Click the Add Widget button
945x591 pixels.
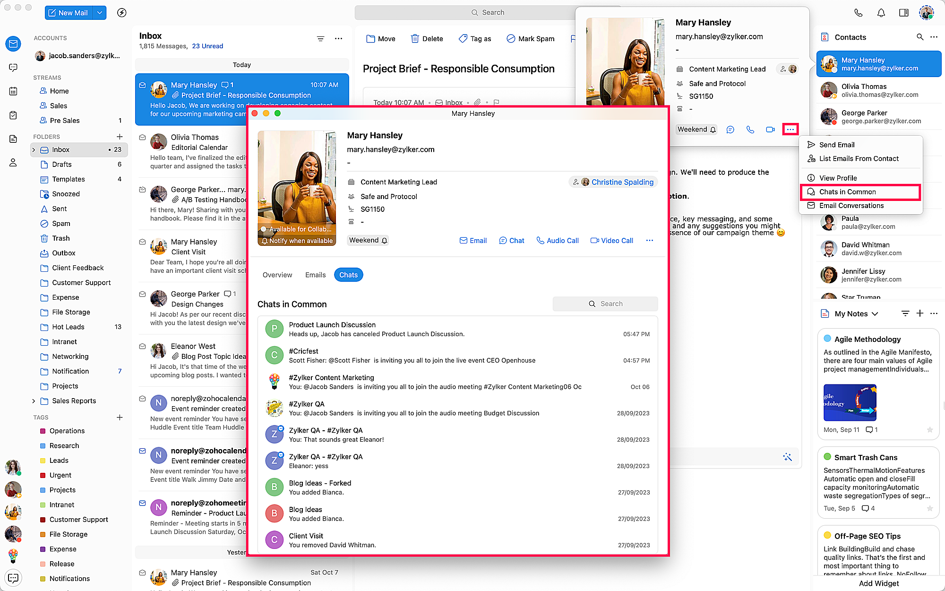[878, 583]
